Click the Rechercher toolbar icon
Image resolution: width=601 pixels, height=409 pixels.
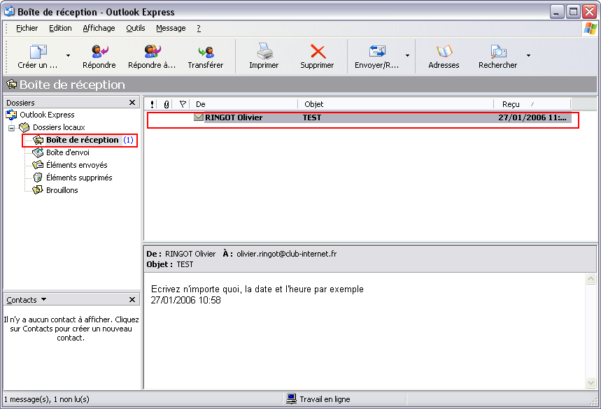coord(498,51)
